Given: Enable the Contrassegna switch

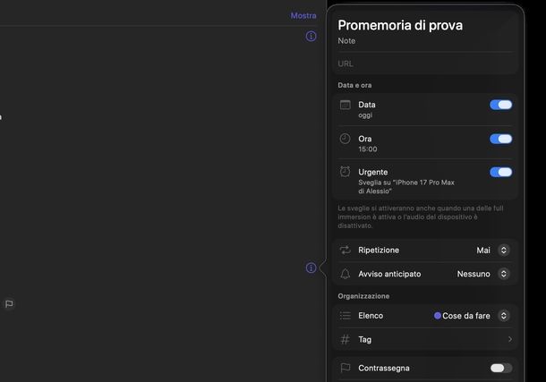Looking at the screenshot, I should [500, 368].
